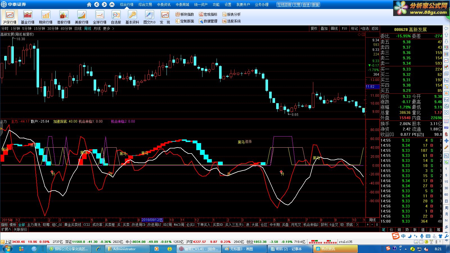This screenshot has height=253, width=450.
Task: Switch chart period to 30分钟
Action: pos(53,28)
